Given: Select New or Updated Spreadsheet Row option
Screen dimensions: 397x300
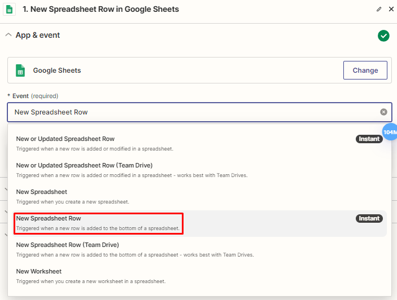Looking at the screenshot, I should point(199,144).
